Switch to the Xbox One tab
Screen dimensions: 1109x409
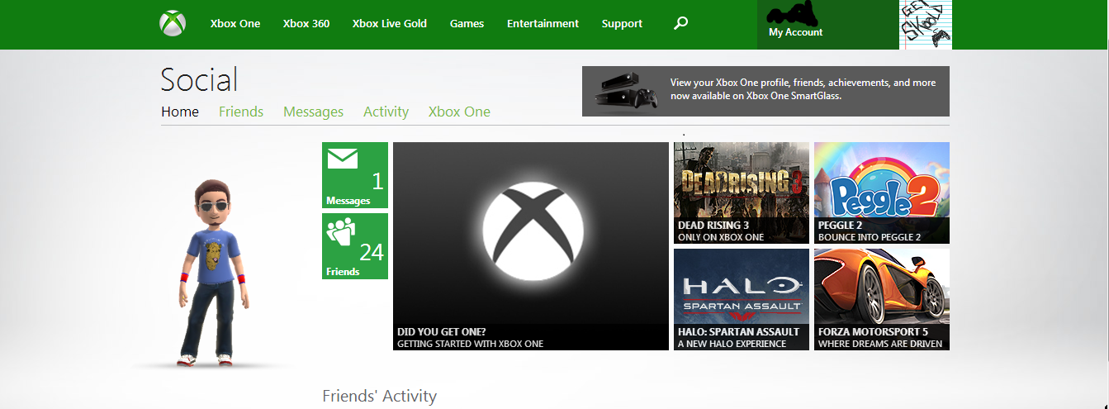click(459, 112)
